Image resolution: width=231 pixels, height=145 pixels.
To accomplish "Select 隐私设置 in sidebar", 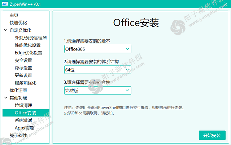I will tap(23, 68).
